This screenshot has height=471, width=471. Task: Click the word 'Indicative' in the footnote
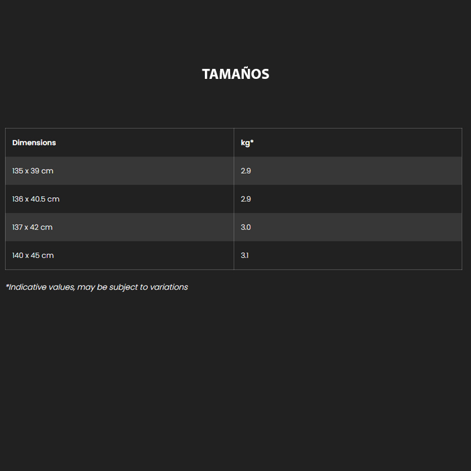[27, 287]
